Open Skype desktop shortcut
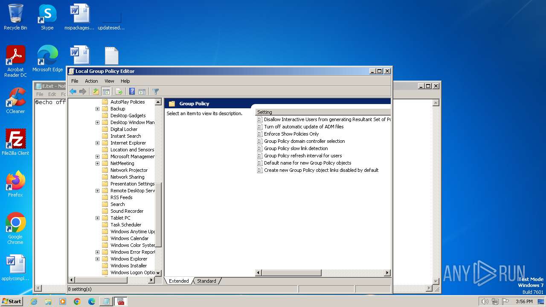 pyautogui.click(x=47, y=17)
